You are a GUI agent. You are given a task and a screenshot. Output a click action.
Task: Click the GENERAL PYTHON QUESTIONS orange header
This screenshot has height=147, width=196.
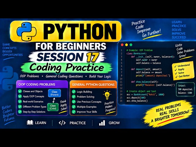click(93, 85)
